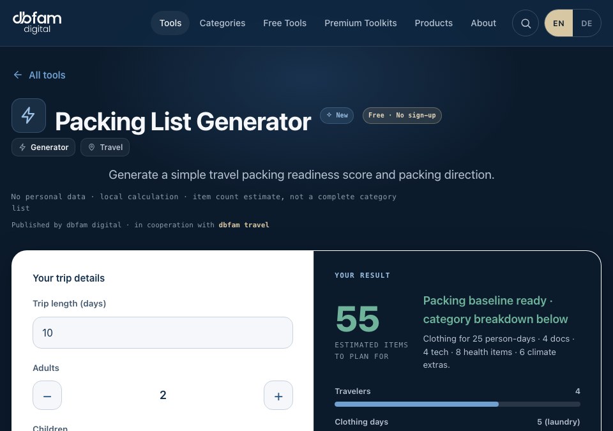Switch language to DE
This screenshot has width=613, height=431.
(586, 24)
